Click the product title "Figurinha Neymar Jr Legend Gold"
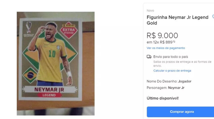The width and height of the screenshot is (214, 119). (x=177, y=20)
